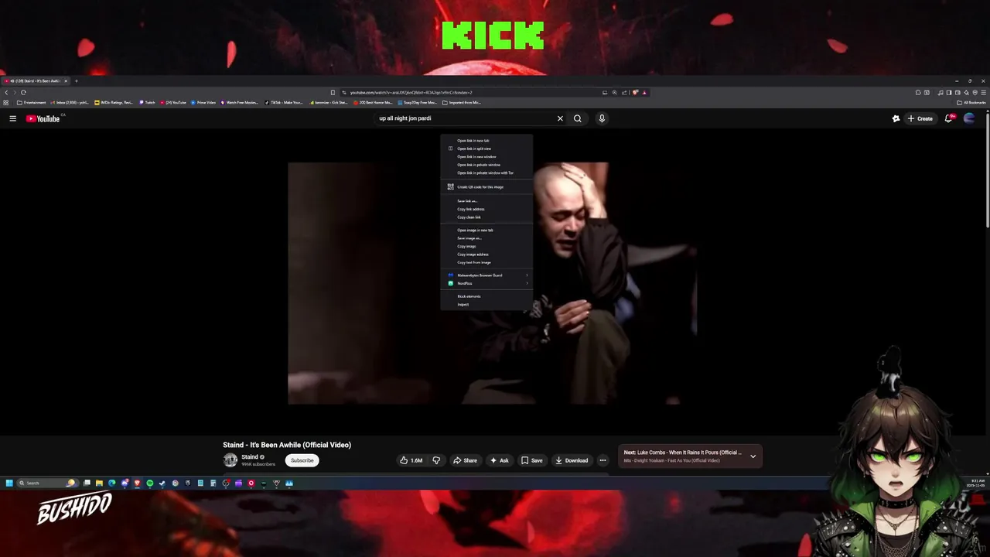Close the Staind - It's Been Awhile tab
The image size is (990, 557).
[x=66, y=80]
